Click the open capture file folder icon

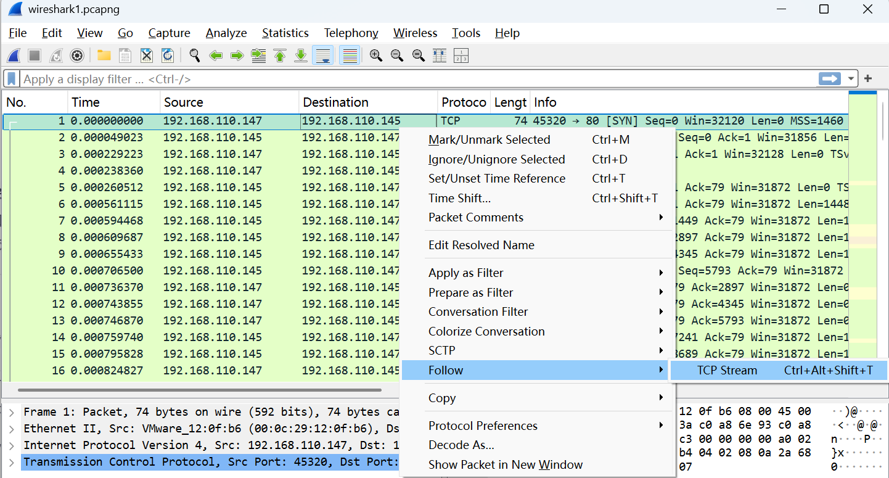tap(104, 56)
